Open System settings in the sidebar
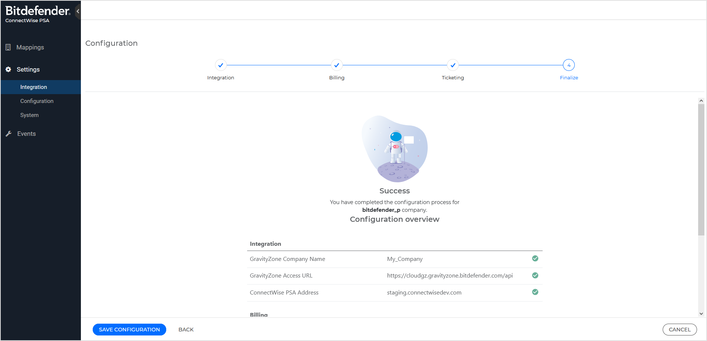The height and width of the screenshot is (341, 707). pyautogui.click(x=30, y=115)
